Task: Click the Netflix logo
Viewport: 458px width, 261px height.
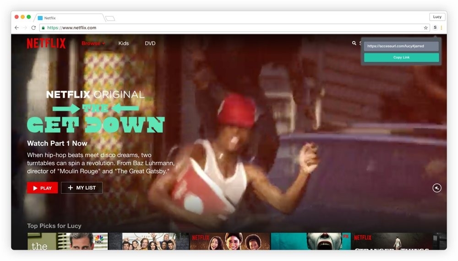Action: [46, 43]
